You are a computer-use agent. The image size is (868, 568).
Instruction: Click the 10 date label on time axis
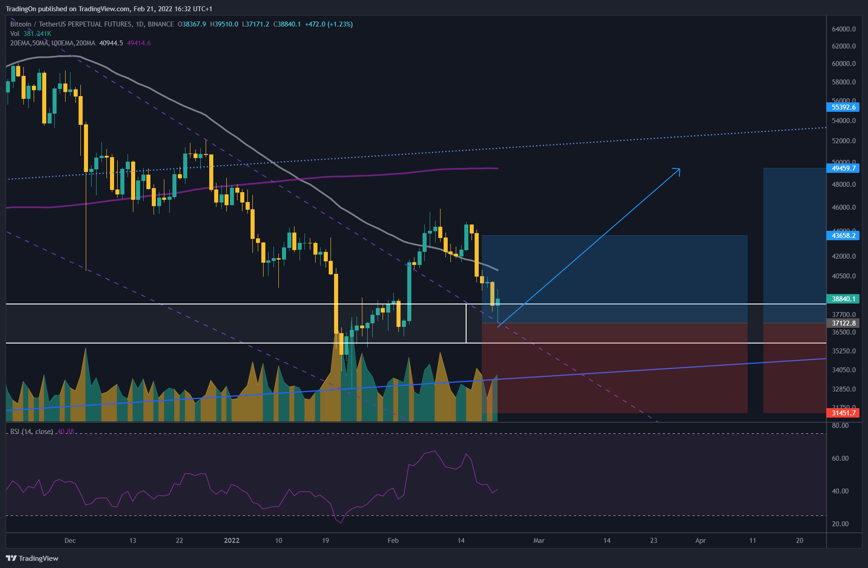tap(279, 540)
